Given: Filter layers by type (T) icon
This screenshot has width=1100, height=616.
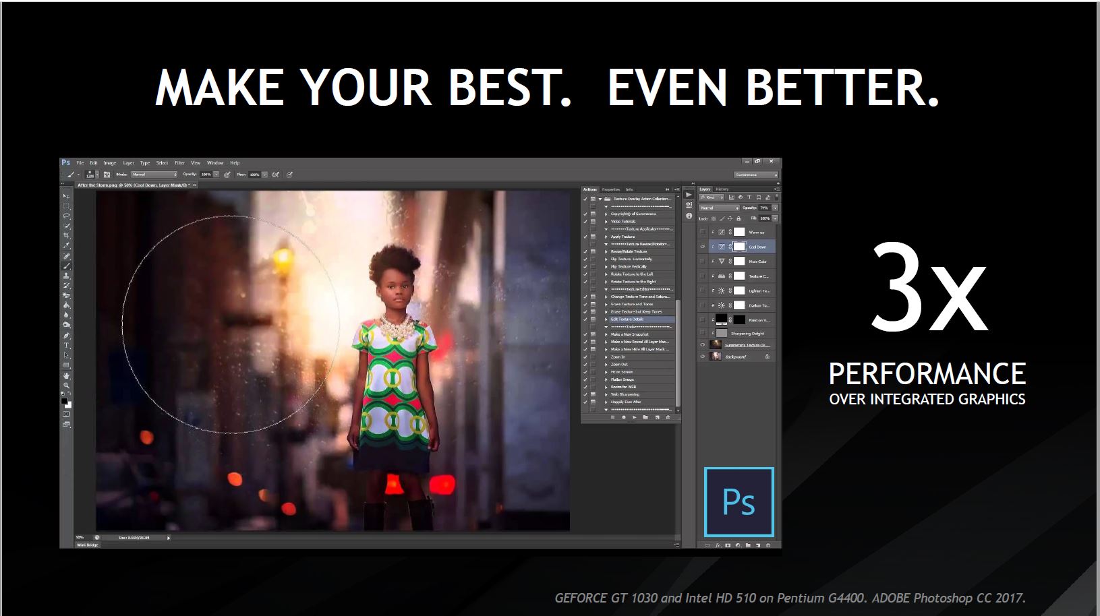Looking at the screenshot, I should 749,197.
